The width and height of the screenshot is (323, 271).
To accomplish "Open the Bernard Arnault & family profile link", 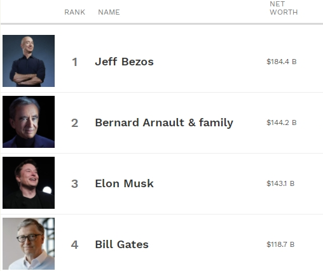I will pyautogui.click(x=164, y=123).
